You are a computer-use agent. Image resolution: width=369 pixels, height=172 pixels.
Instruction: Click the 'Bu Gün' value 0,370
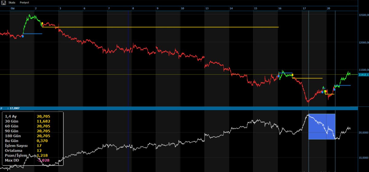click(x=42, y=141)
